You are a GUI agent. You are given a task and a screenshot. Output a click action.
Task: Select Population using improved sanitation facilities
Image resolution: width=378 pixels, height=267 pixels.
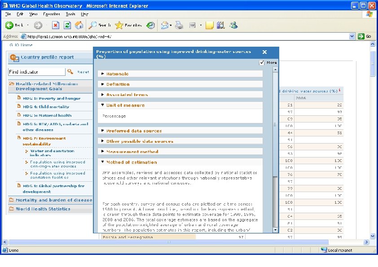[x=57, y=175]
